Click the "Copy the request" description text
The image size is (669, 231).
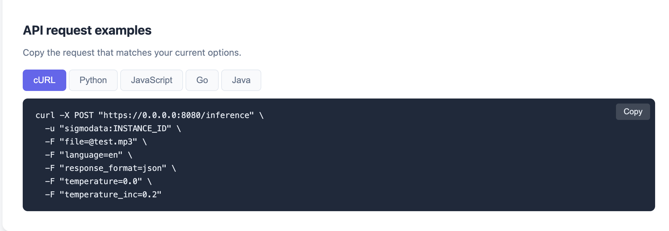132,53
